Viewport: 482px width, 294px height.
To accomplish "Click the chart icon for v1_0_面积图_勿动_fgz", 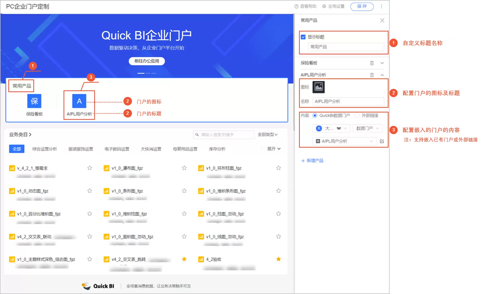I will click(x=106, y=236).
